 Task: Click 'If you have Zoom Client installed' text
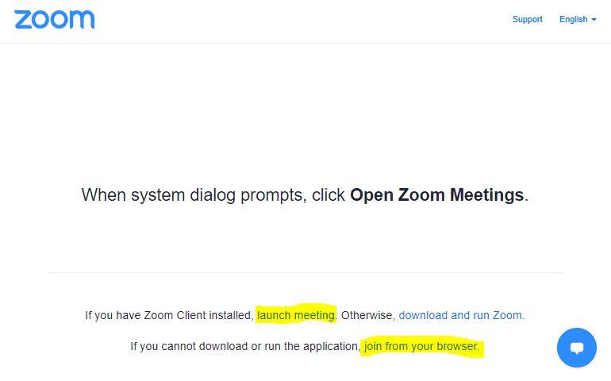click(x=170, y=315)
